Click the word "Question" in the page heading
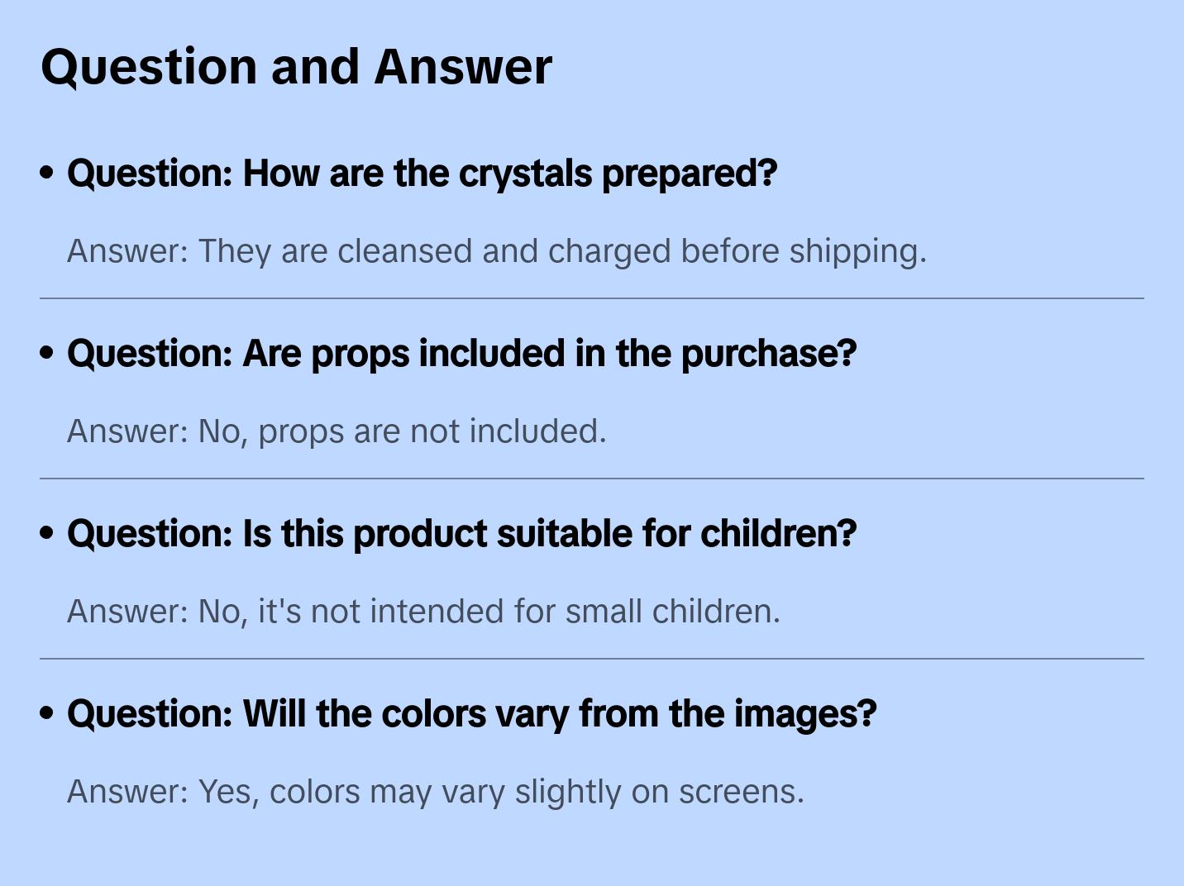1184x886 pixels. tap(149, 67)
